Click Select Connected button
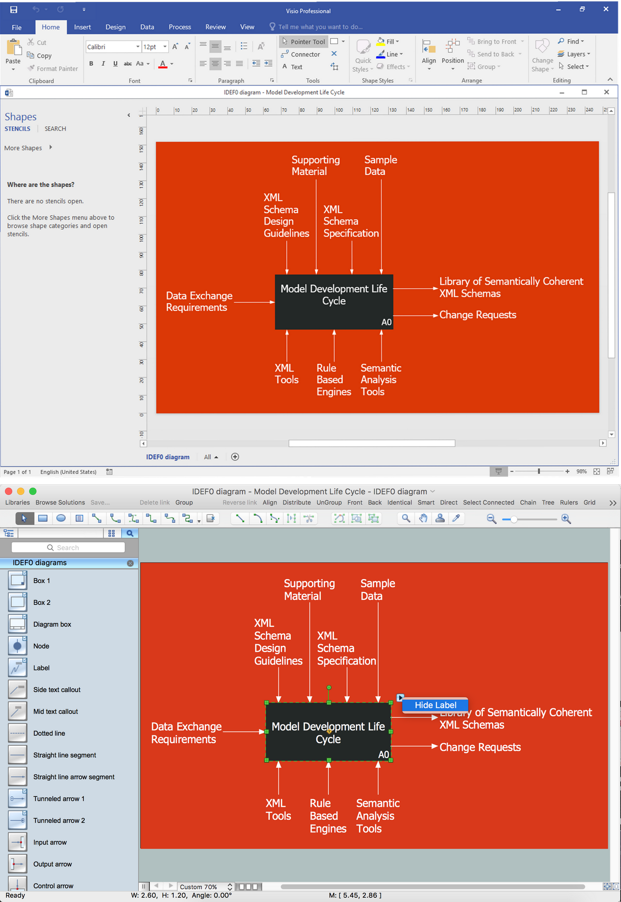 coord(489,502)
